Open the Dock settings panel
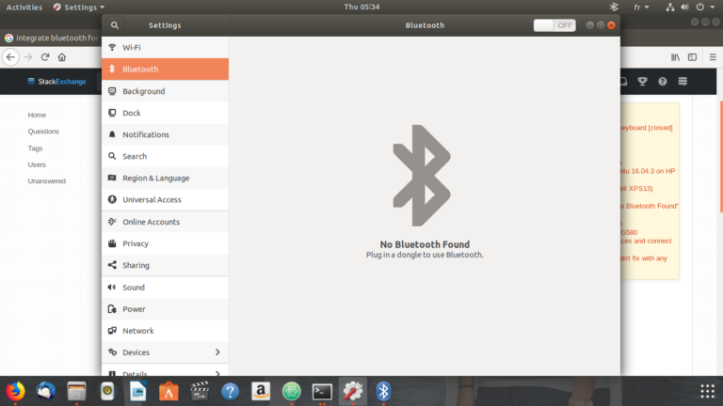 pyautogui.click(x=165, y=113)
